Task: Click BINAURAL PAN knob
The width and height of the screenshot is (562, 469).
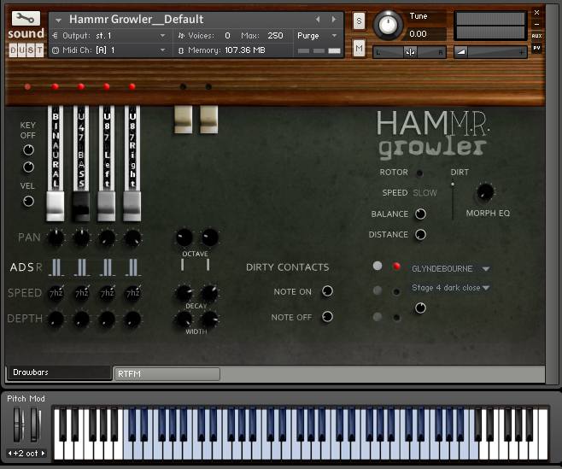Action: (56, 237)
